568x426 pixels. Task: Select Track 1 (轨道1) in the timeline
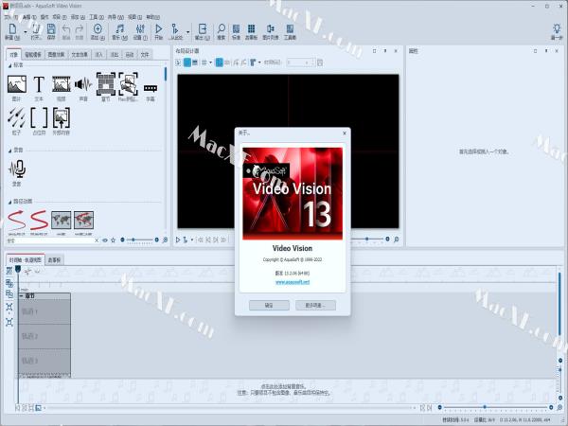(44, 311)
